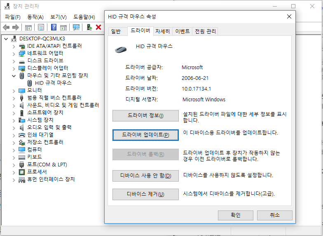The height and width of the screenshot is (236, 323).
Task: Switch to the 전원 관리 tab
Action: [205, 31]
